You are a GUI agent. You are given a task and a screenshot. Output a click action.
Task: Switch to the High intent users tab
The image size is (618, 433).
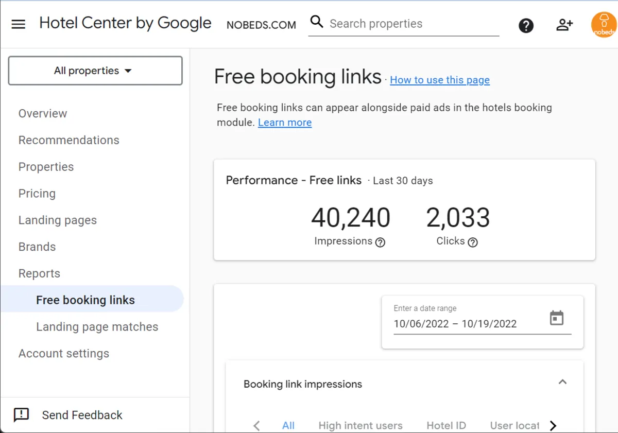[360, 426]
